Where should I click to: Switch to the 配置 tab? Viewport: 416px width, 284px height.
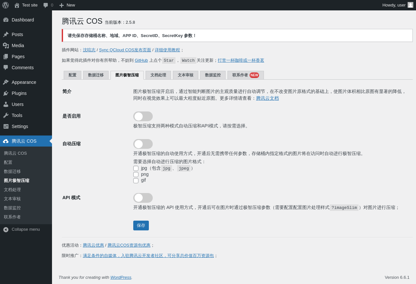point(72,75)
